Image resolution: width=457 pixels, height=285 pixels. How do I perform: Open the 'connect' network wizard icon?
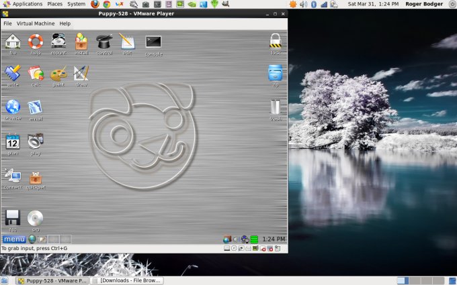[12, 178]
